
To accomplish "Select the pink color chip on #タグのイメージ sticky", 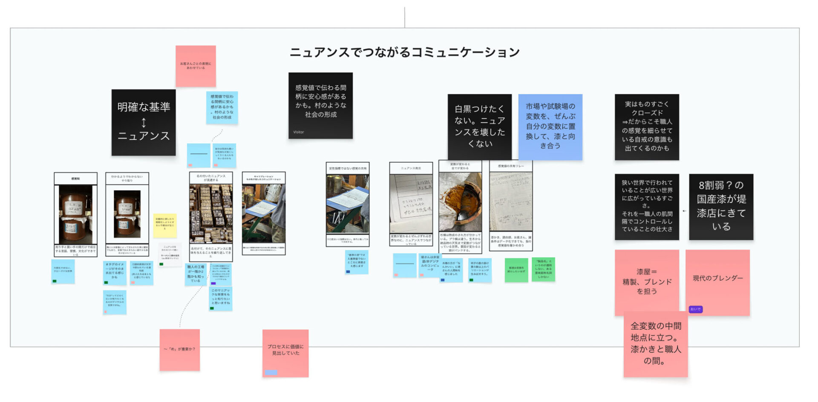I will pyautogui.click(x=106, y=282).
